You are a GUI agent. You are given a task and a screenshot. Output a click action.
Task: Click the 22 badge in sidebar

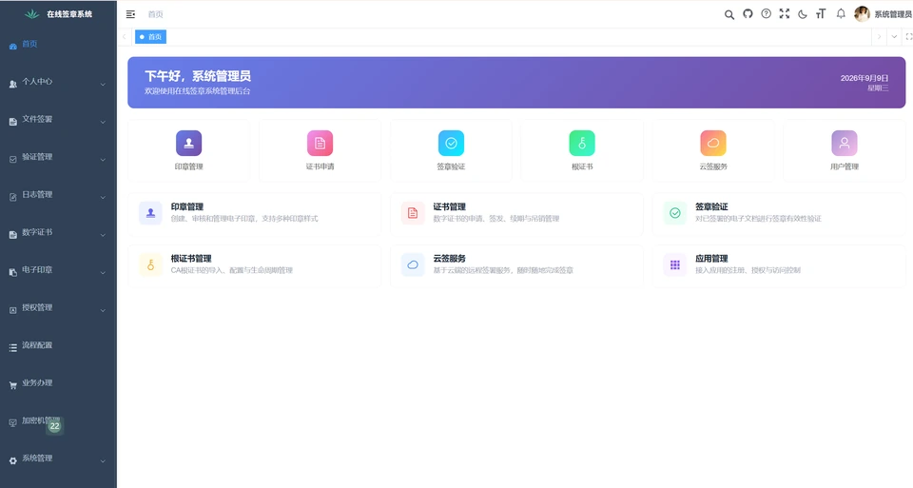pos(55,426)
